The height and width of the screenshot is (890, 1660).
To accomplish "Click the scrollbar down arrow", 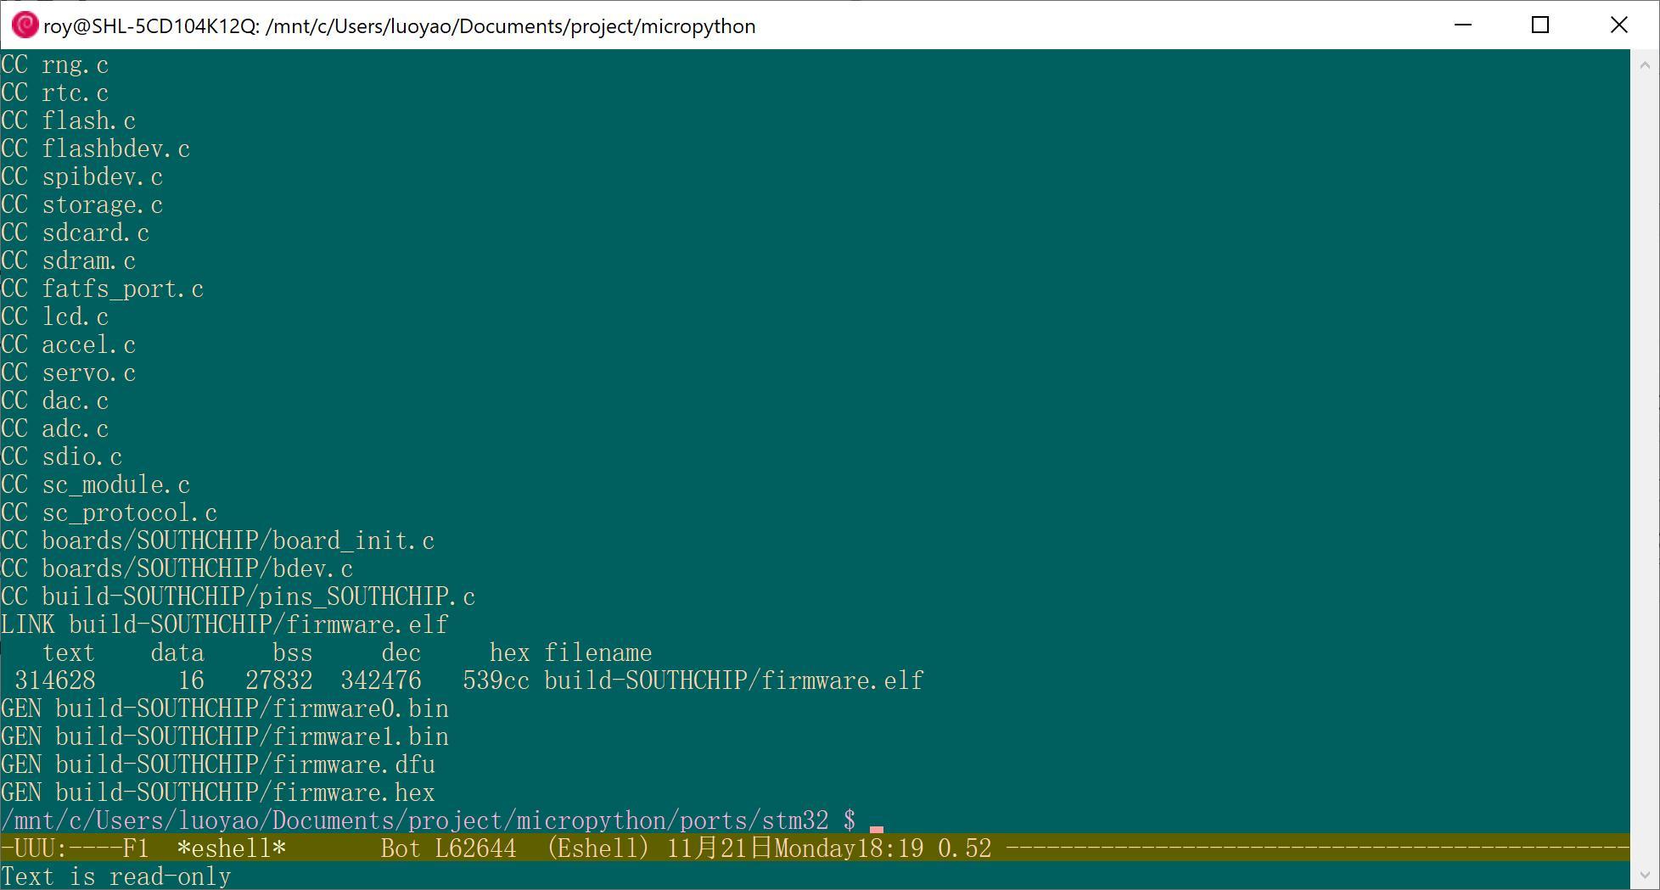I will click(x=1644, y=875).
